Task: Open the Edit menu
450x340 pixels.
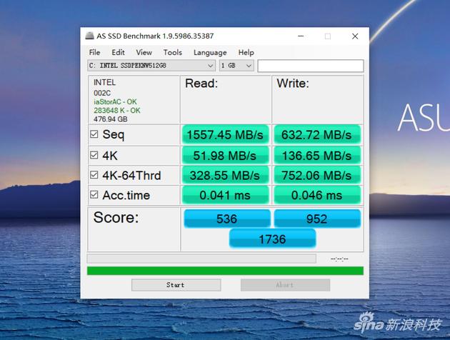Action: click(x=118, y=53)
